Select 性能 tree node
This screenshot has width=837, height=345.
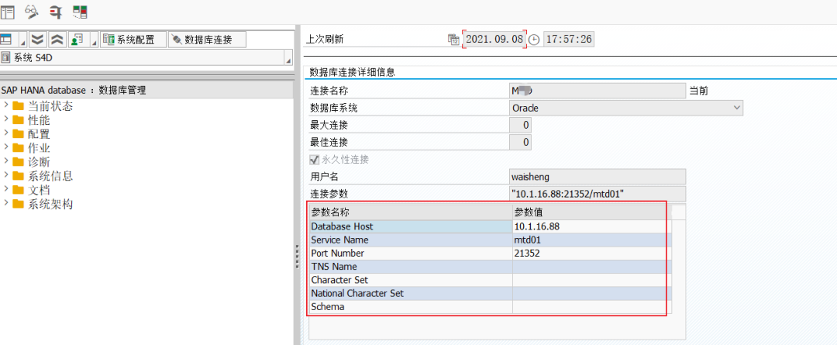point(39,119)
